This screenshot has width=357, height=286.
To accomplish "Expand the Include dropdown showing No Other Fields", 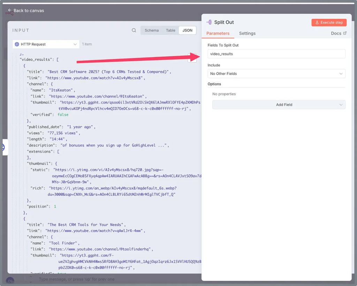I will (276, 74).
